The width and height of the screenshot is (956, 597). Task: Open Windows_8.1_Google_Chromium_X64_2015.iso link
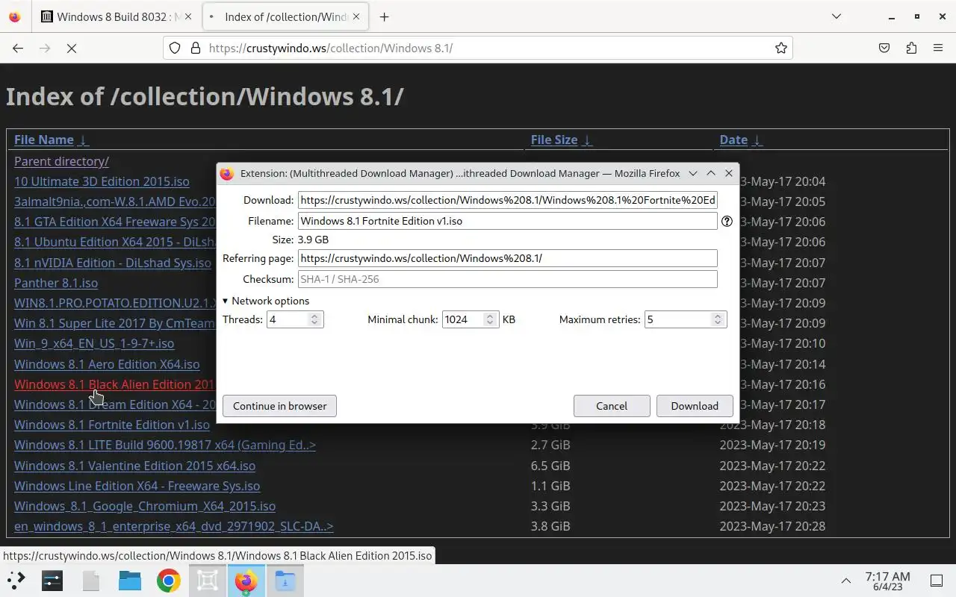pyautogui.click(x=145, y=506)
